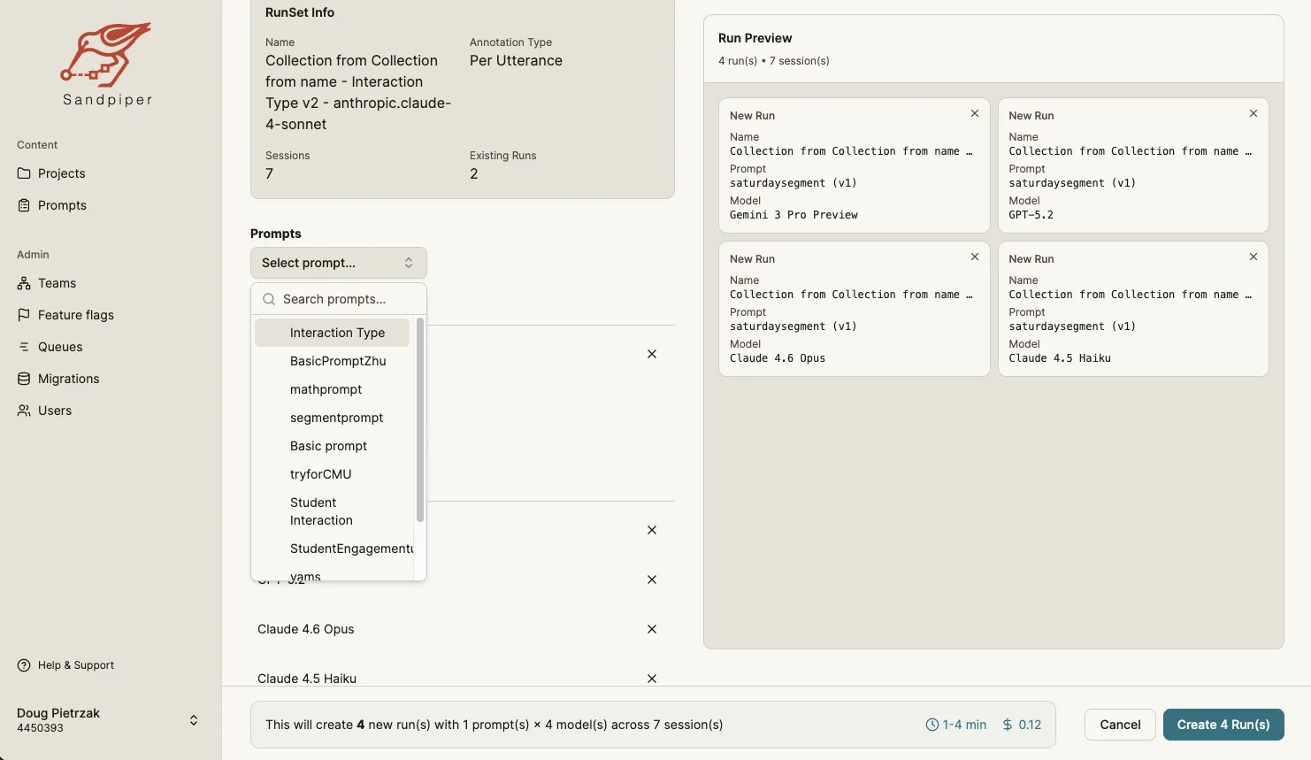Remove the Claude 4.6 Opus model row

tap(652, 629)
